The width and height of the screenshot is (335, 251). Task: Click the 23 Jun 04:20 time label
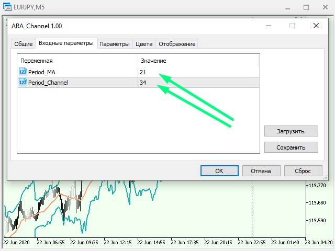[319, 243]
